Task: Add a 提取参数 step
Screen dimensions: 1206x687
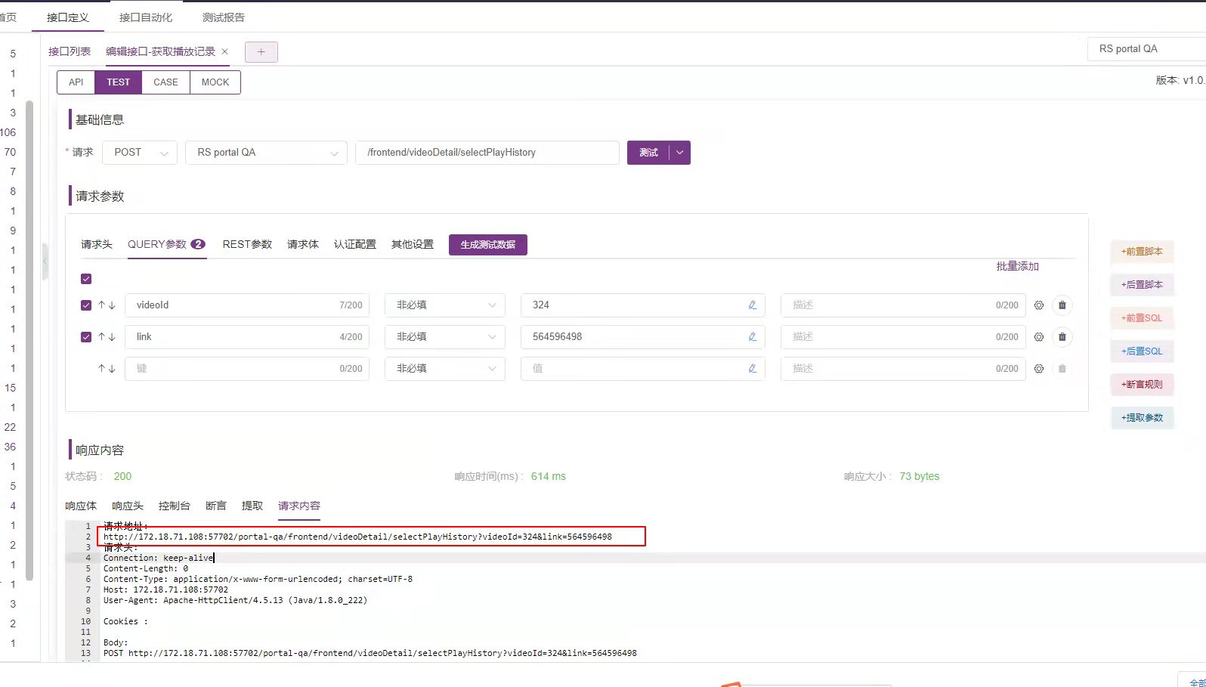Action: coord(1142,418)
